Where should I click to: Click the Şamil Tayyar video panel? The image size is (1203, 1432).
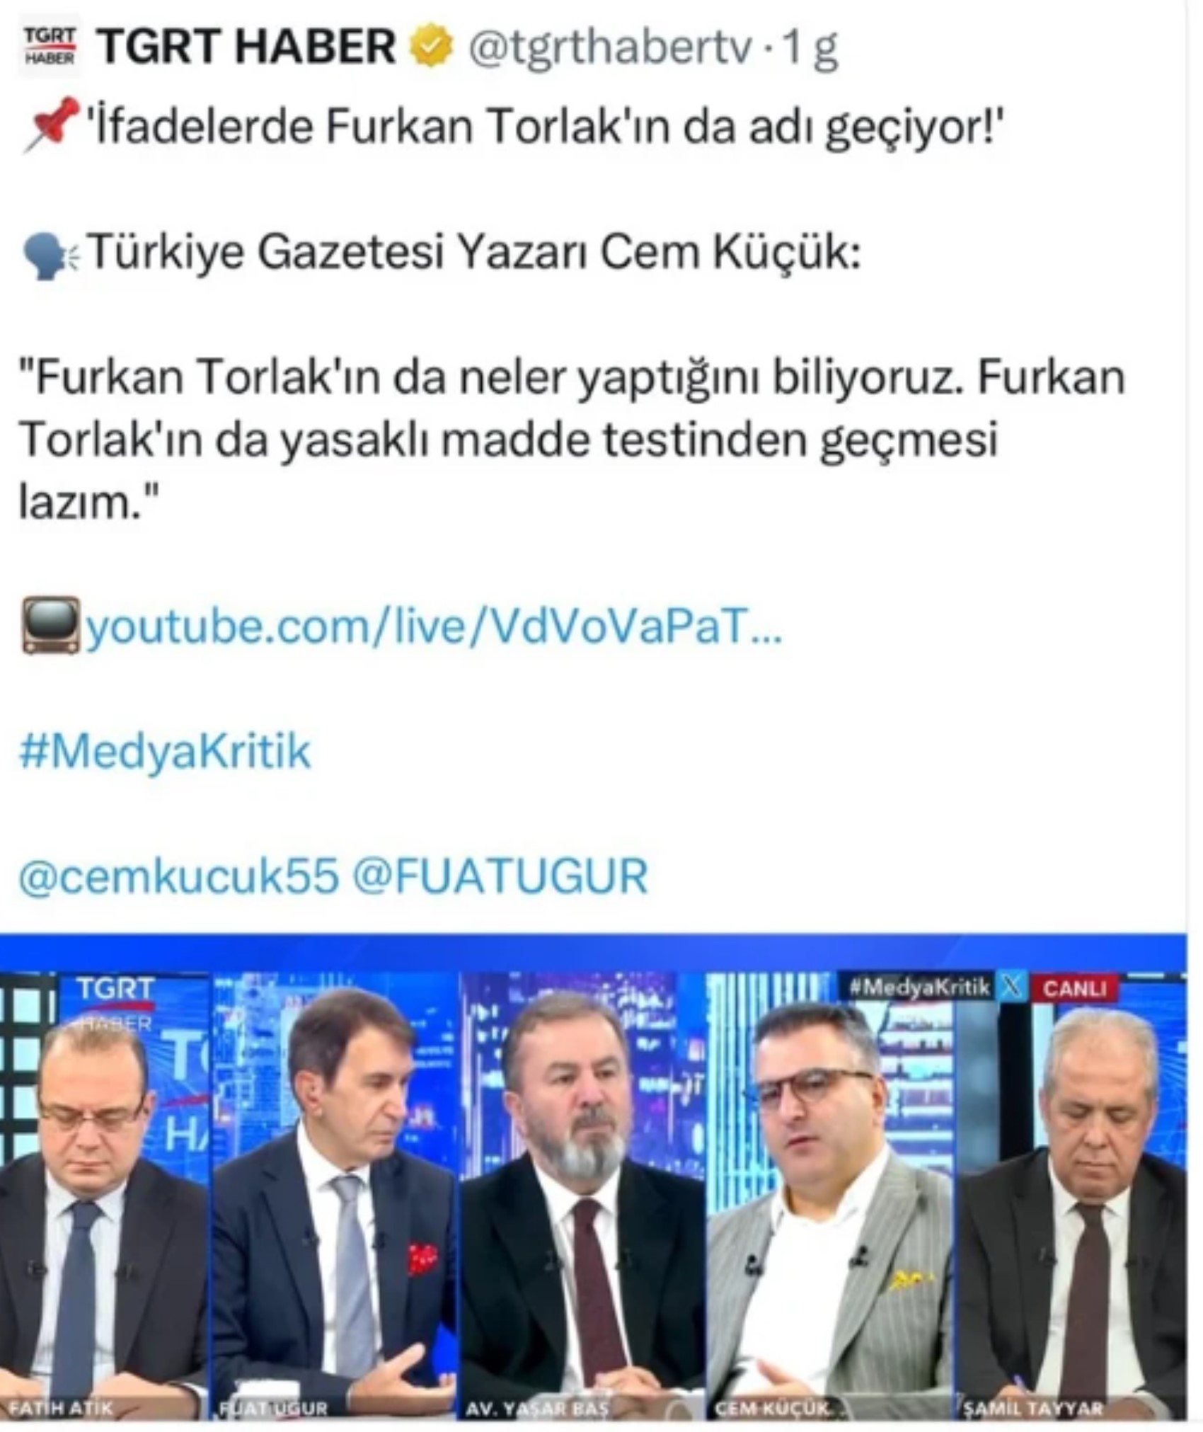point(1071,1195)
